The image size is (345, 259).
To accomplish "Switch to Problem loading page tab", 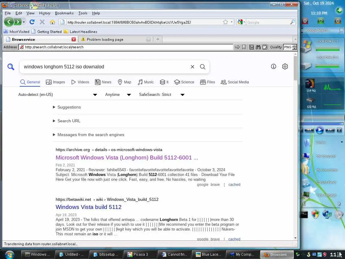I will (116, 40).
